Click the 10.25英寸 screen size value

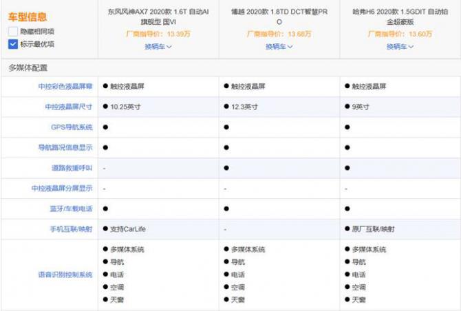pos(125,107)
